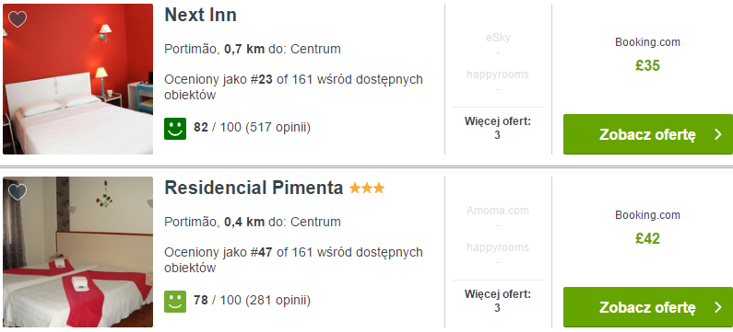Viewport: 733px width, 332px height.
Task: Open 517 opinii reviews for Next Inn
Action: click(278, 127)
